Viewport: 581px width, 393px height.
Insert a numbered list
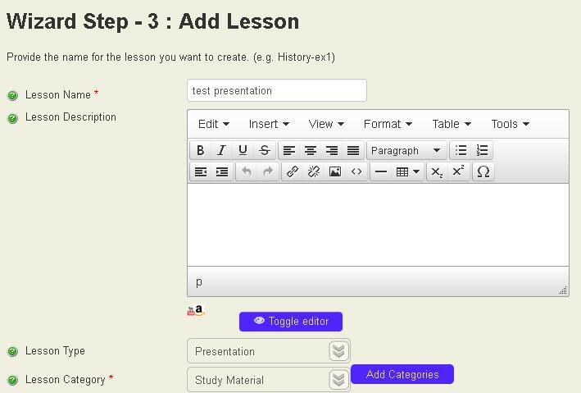point(482,150)
